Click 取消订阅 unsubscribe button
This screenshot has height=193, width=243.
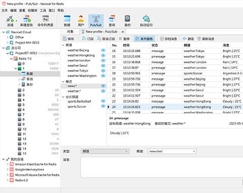tap(106, 39)
